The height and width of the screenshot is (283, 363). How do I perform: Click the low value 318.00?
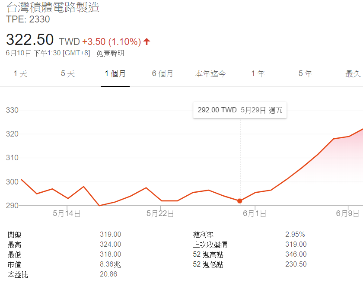(111, 254)
